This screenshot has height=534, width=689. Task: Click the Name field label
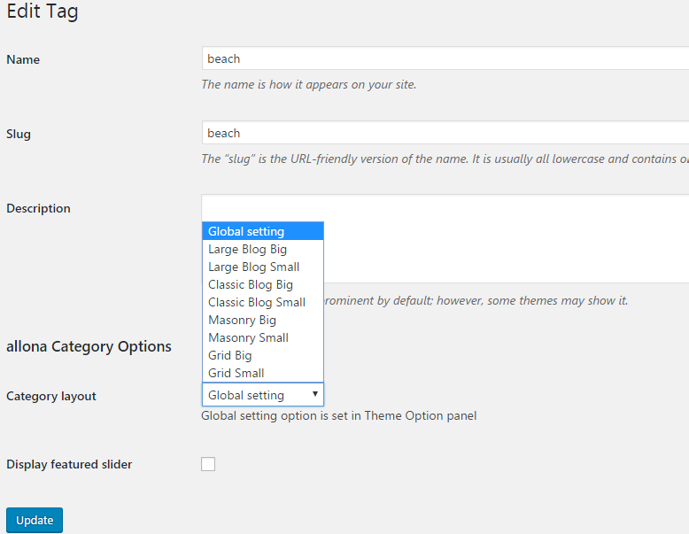click(23, 59)
